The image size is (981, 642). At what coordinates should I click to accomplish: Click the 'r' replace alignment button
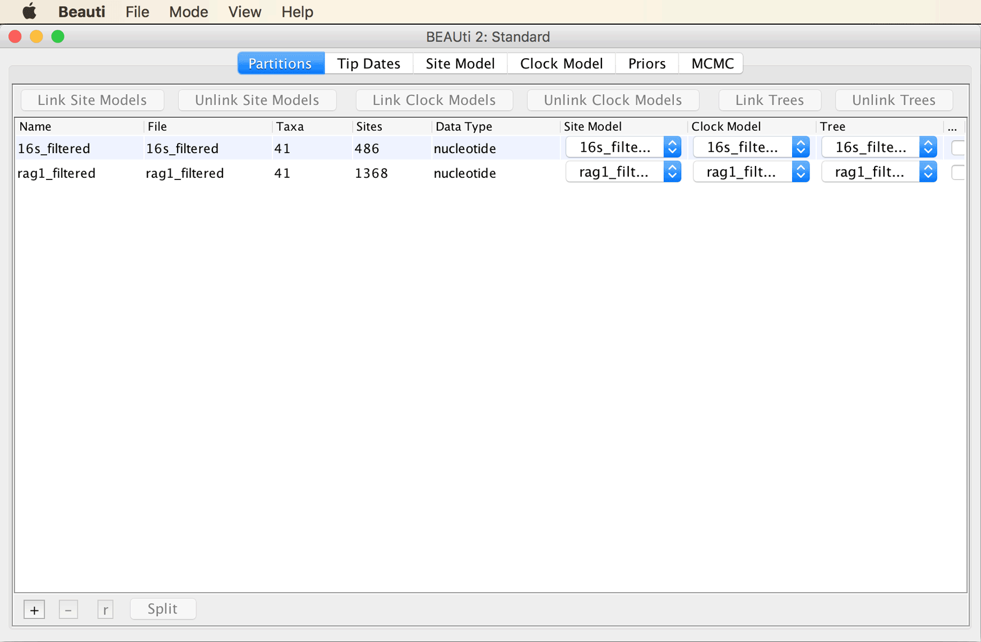point(105,609)
